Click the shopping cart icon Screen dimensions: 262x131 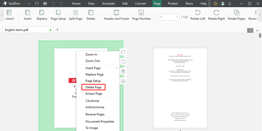click(x=215, y=4)
